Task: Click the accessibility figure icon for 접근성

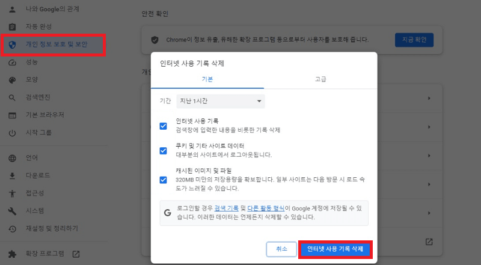Action: tap(12, 193)
